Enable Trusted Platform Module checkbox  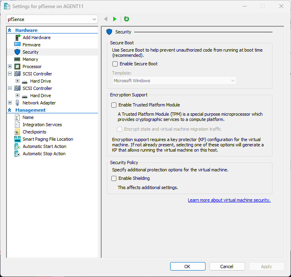[x=114, y=105]
